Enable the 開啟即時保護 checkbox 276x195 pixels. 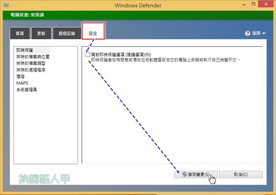87,54
